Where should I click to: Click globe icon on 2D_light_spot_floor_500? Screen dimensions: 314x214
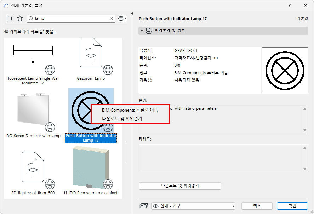coord(50,184)
